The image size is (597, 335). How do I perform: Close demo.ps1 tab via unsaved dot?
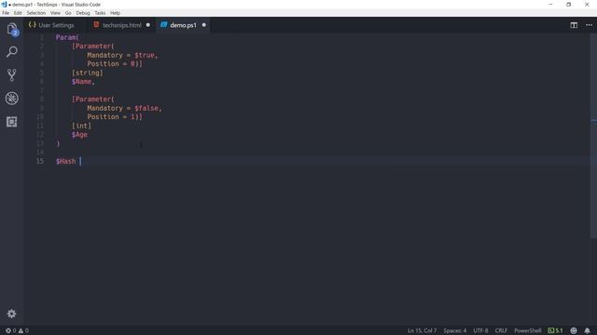(x=203, y=25)
